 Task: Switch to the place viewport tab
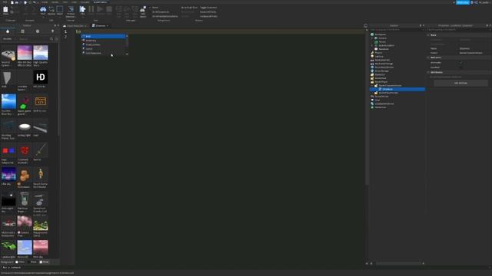75,25
